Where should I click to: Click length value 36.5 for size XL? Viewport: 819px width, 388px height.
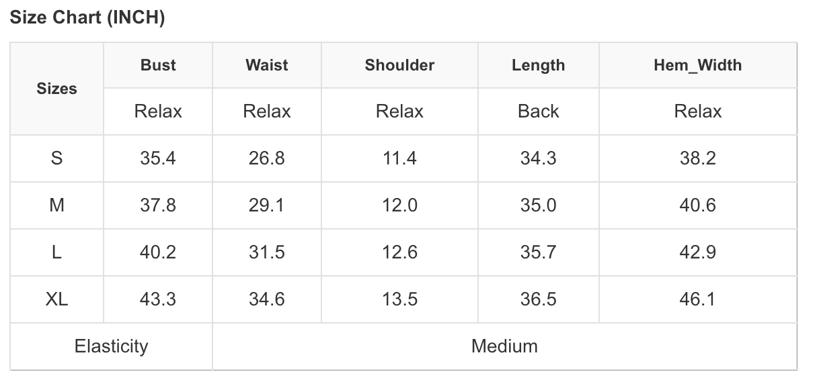click(x=538, y=299)
